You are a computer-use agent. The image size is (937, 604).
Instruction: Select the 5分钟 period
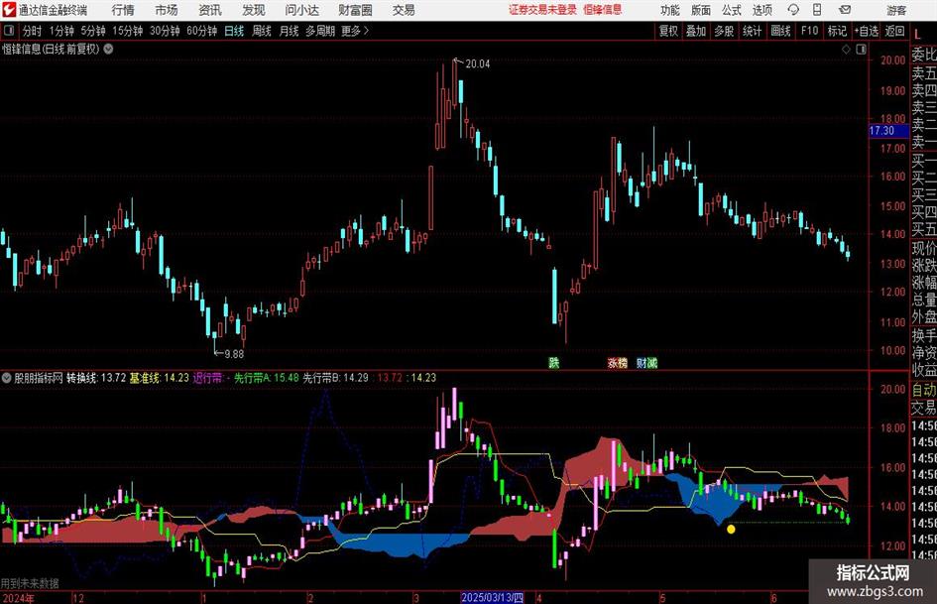(x=93, y=31)
